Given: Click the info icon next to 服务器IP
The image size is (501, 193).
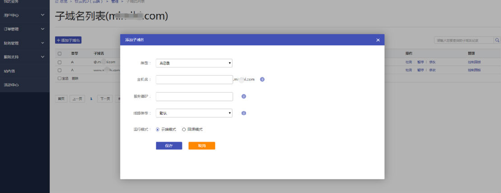Looking at the screenshot, I should (x=244, y=96).
